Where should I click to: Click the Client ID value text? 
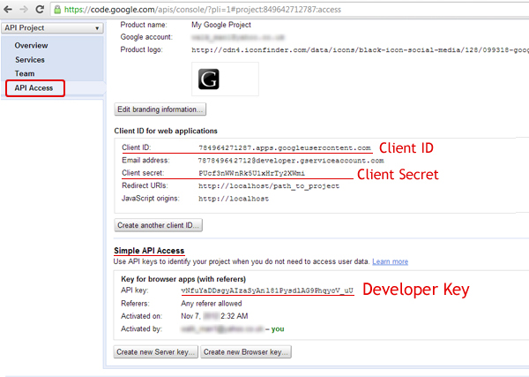click(286, 147)
